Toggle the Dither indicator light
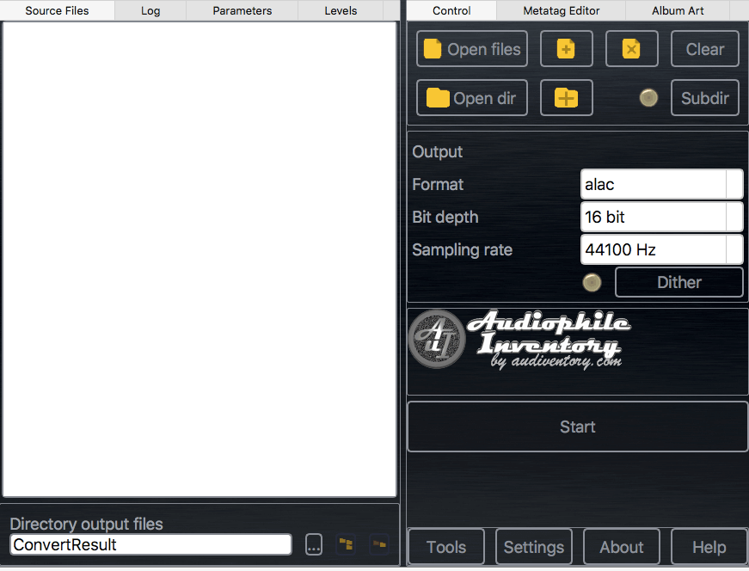This screenshot has width=749, height=571. pyautogui.click(x=592, y=282)
